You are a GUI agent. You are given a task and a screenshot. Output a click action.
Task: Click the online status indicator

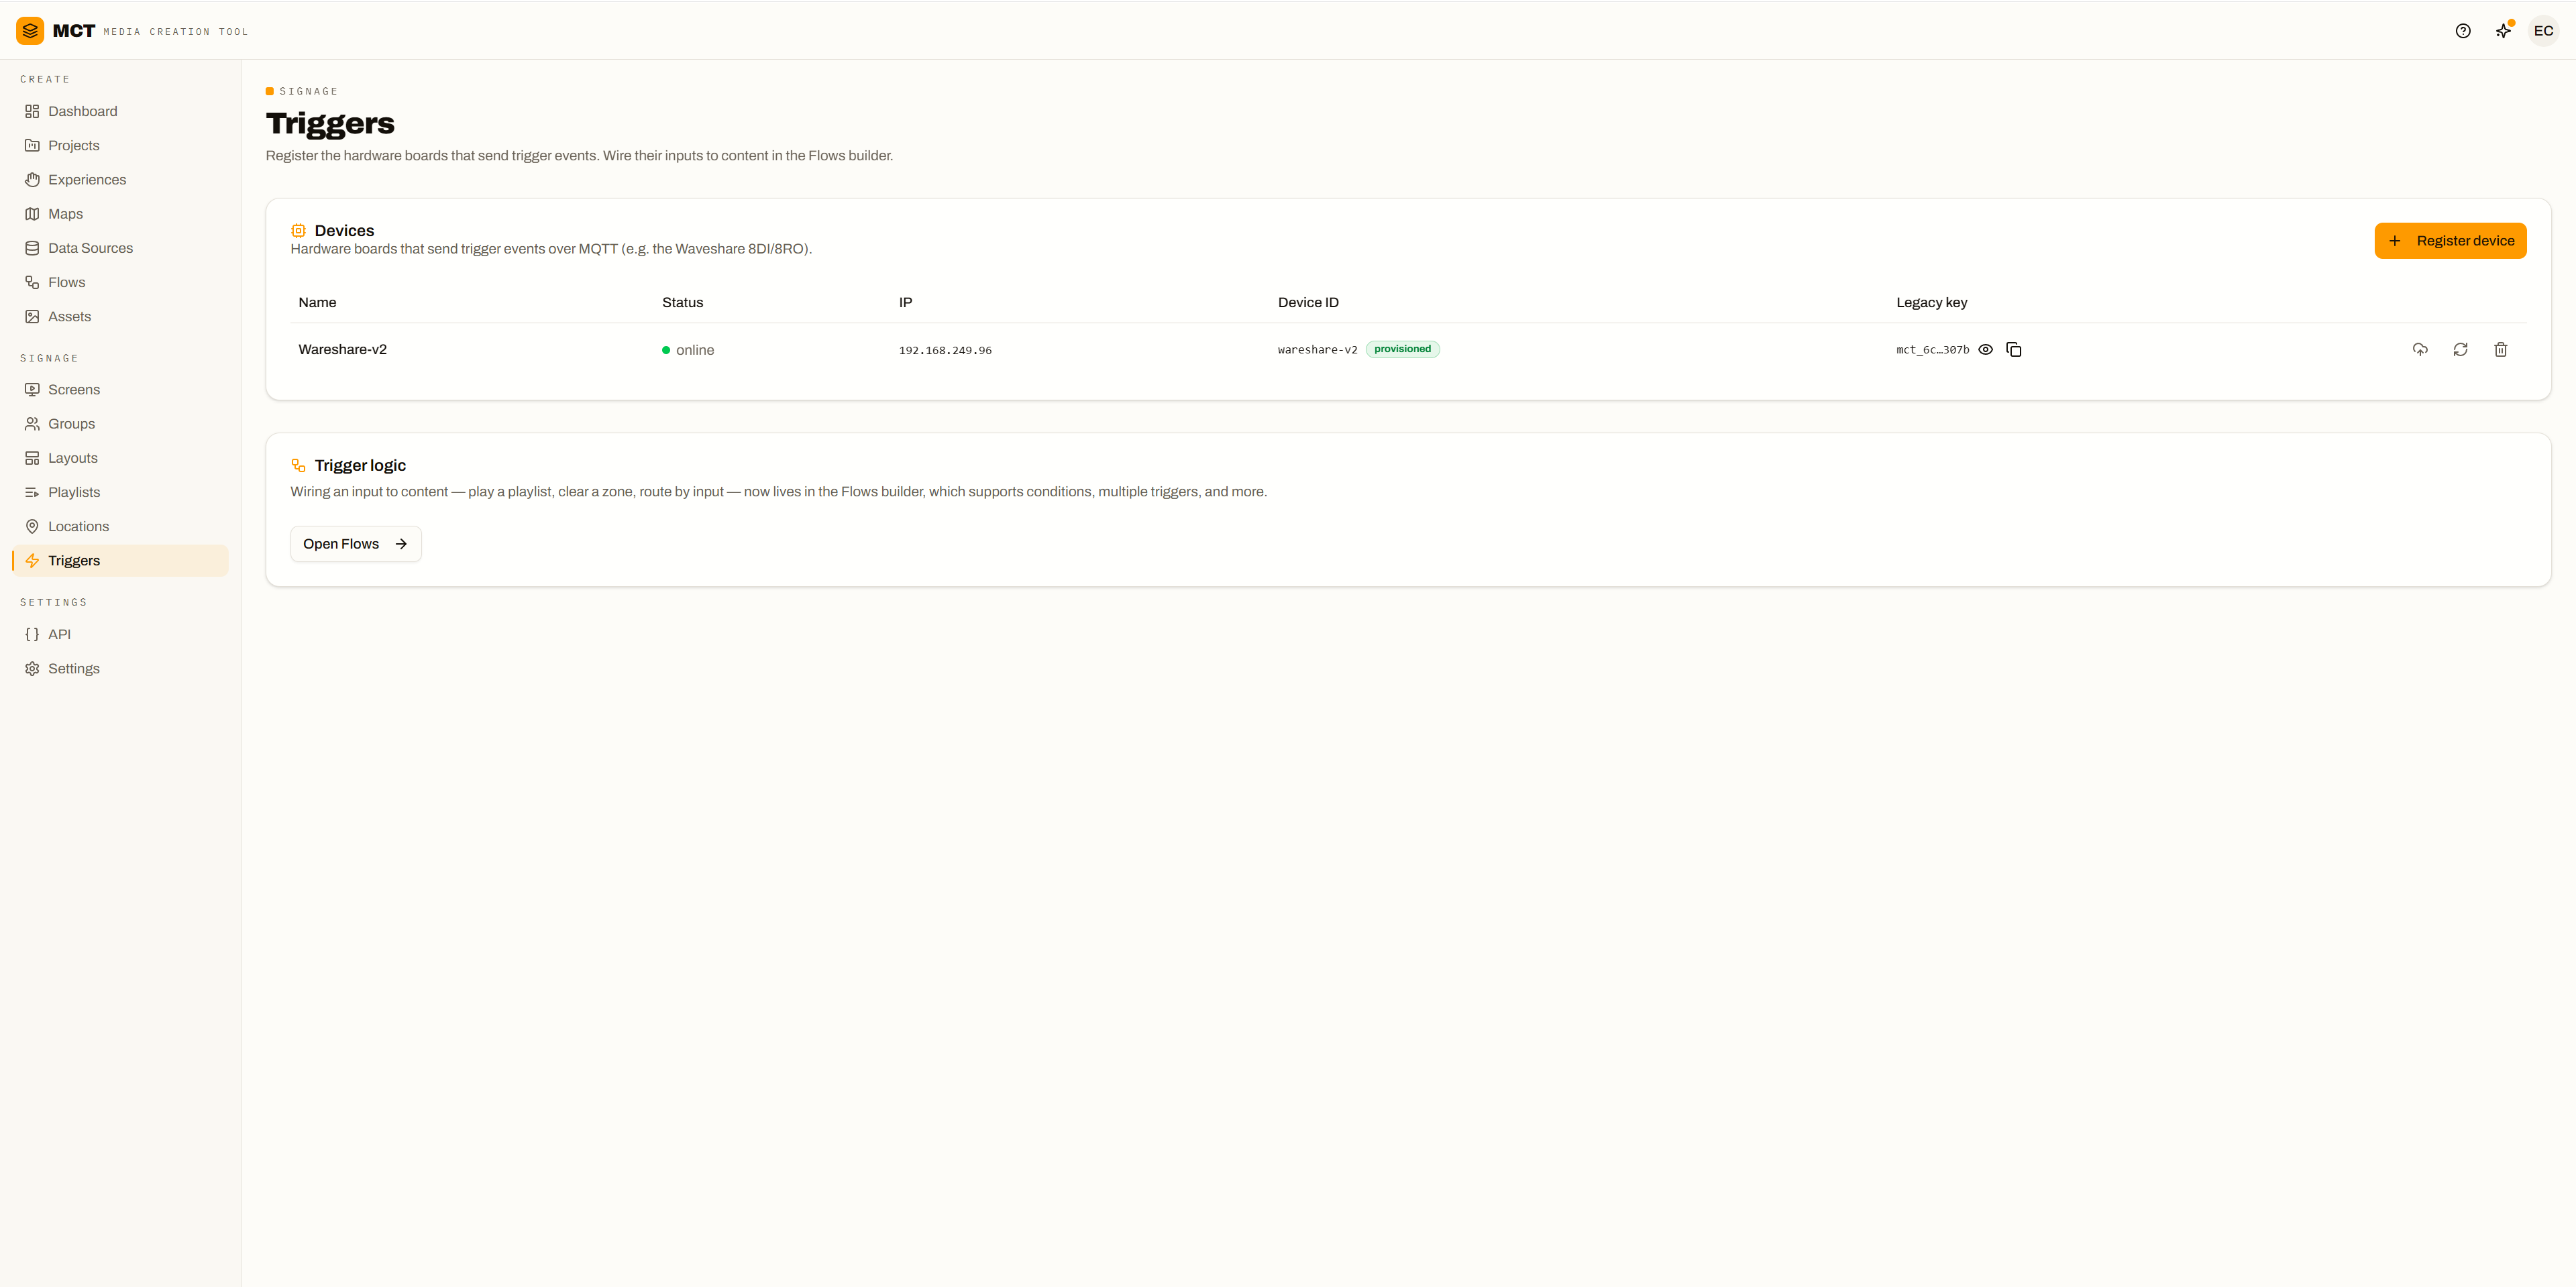click(x=688, y=350)
